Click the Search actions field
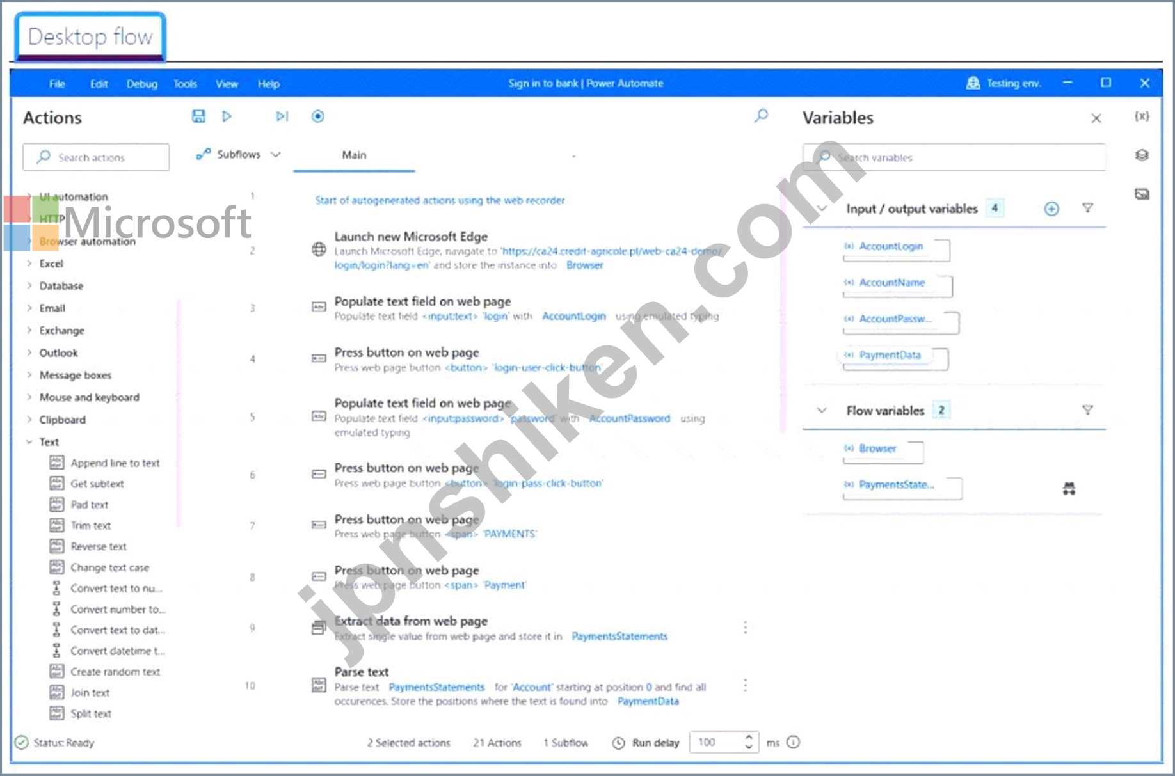The image size is (1175, 776). click(x=96, y=157)
